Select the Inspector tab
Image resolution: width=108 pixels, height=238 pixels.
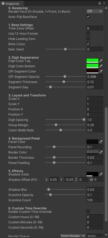click(x=11, y=3)
